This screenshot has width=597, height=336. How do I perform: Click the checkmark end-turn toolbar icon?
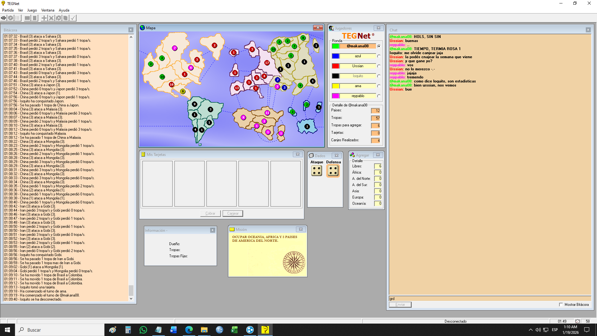(73, 18)
